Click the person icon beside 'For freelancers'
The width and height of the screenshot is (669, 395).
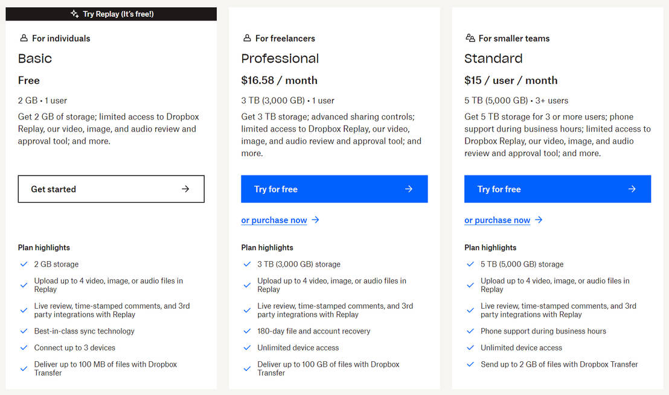tap(246, 37)
